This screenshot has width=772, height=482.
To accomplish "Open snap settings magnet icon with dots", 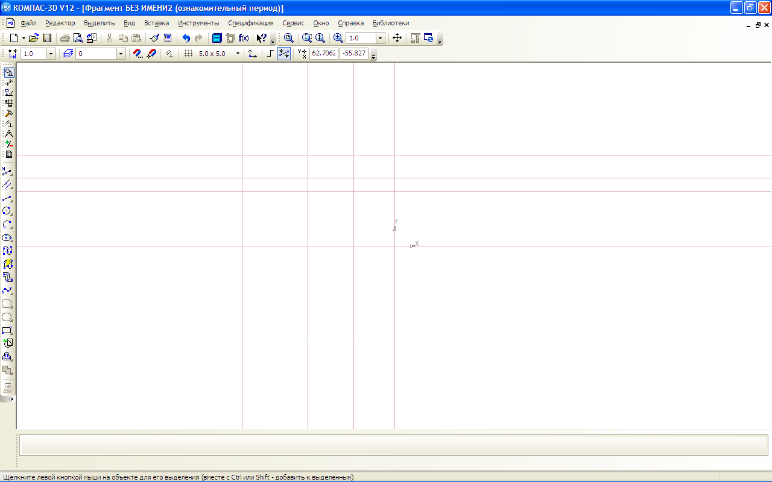I will click(x=138, y=54).
